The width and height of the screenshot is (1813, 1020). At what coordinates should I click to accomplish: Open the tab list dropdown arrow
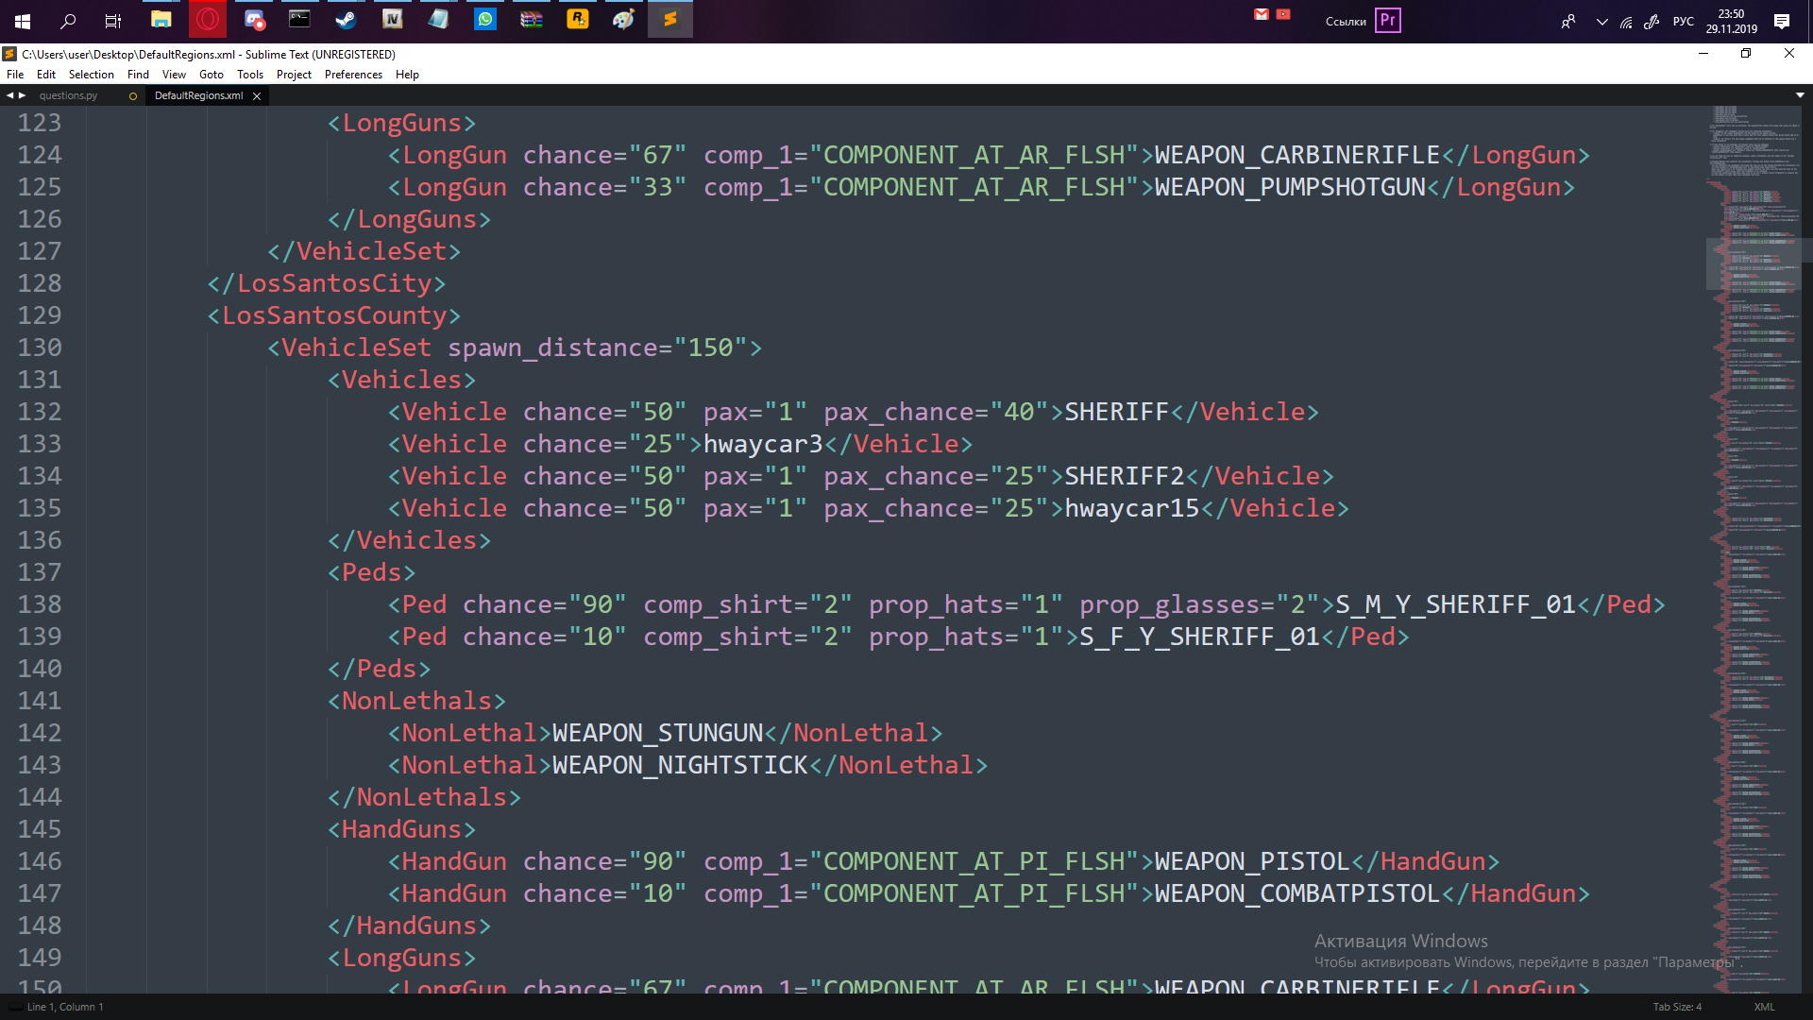[1800, 95]
